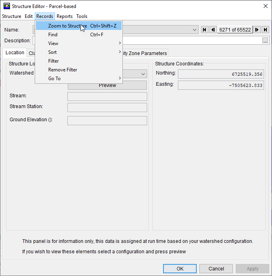
Task: Open the Edit menu
Action: [29, 16]
